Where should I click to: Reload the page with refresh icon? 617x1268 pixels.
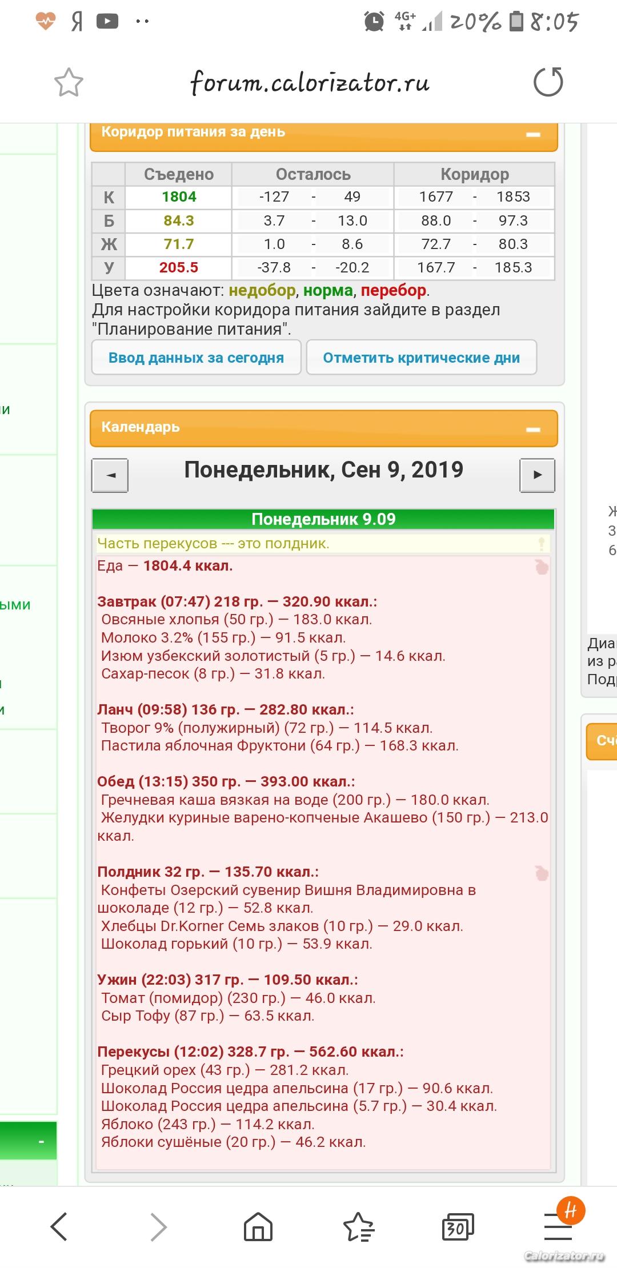point(548,82)
